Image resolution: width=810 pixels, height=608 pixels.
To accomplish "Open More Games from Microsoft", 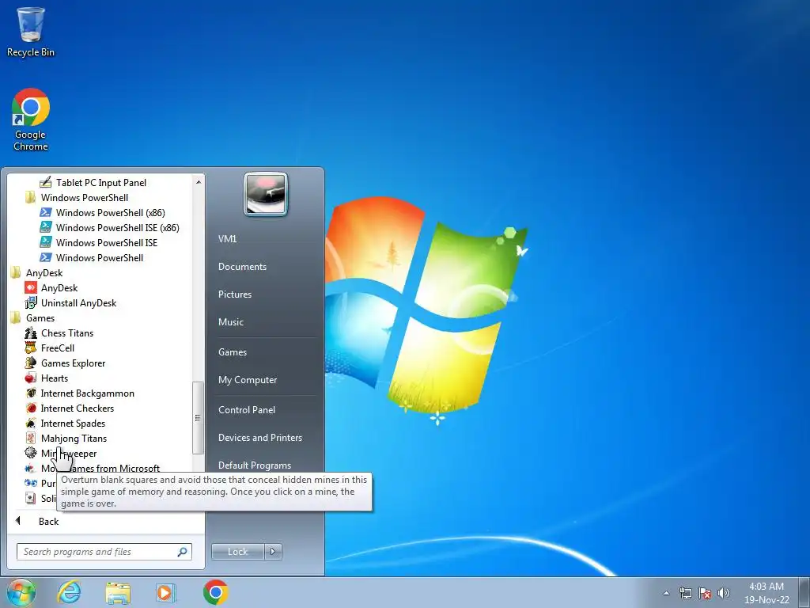I will (93, 468).
